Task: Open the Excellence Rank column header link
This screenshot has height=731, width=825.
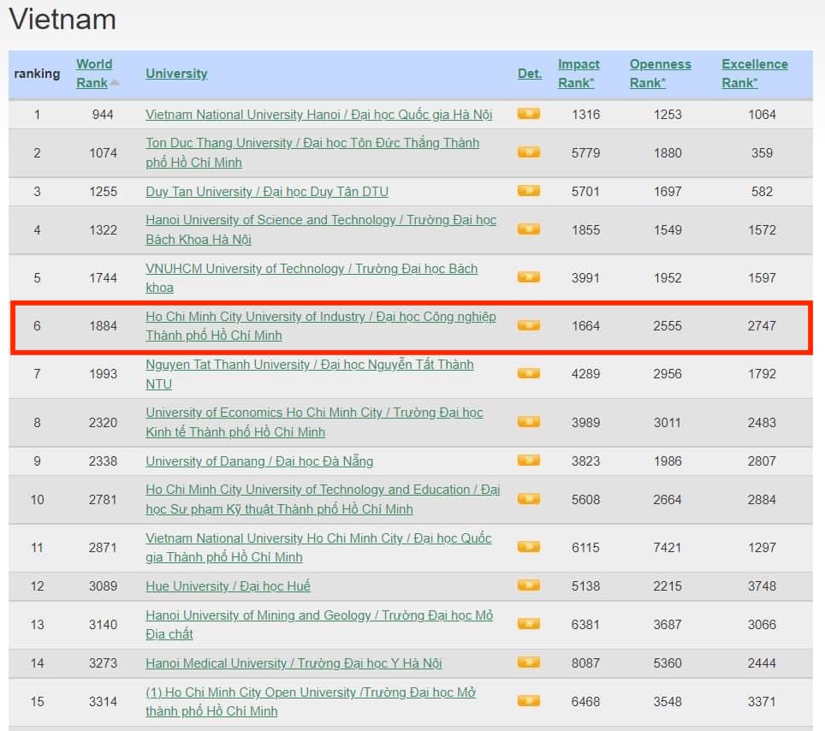Action: (755, 73)
